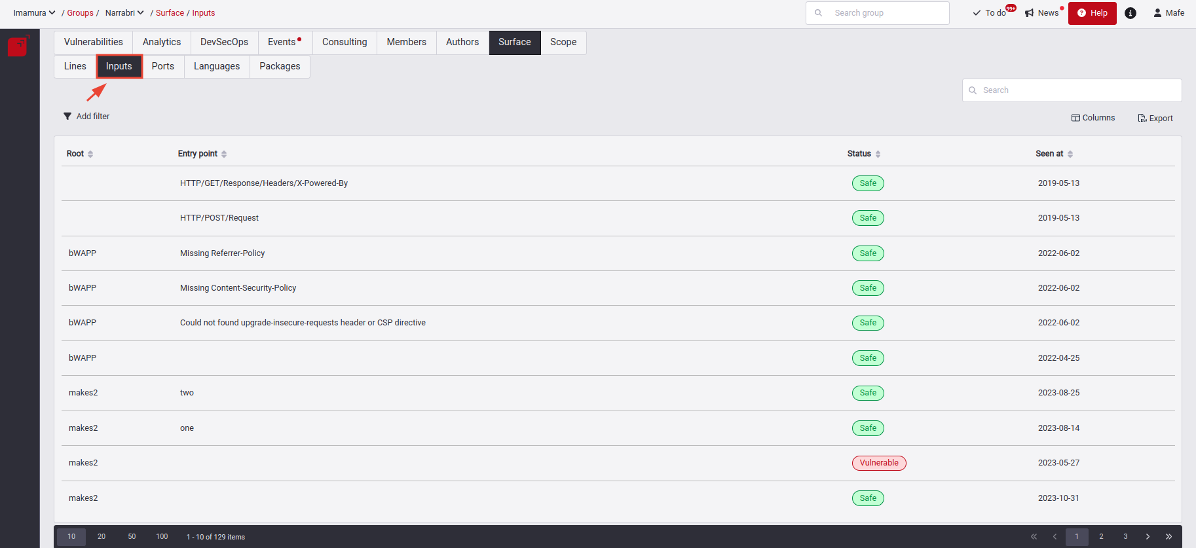
Task: Open the Events tab
Action: click(285, 43)
